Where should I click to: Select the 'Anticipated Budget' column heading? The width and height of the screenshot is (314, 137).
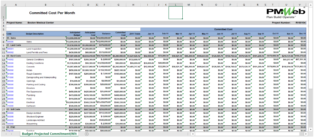pyautogui.click(x=75, y=34)
